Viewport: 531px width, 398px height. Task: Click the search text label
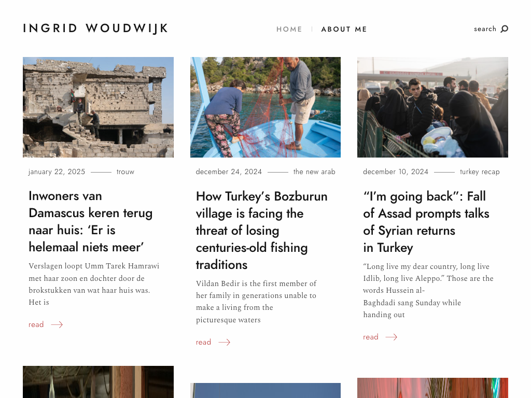point(485,29)
